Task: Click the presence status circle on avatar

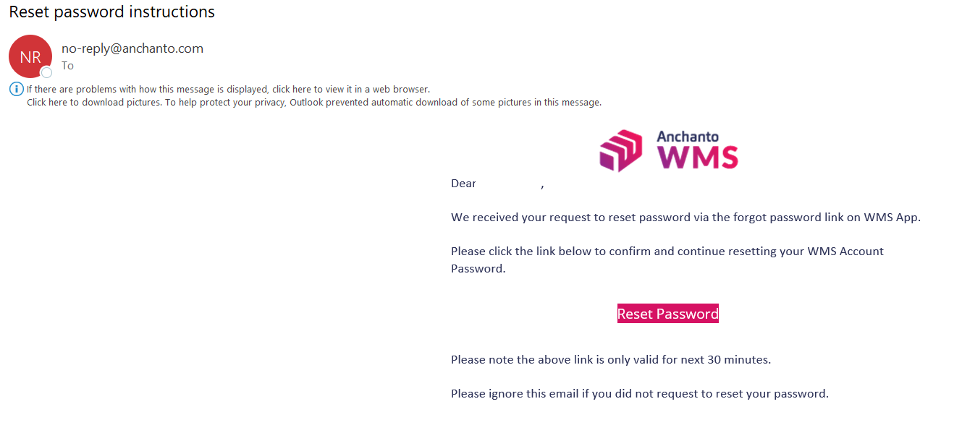Action: pos(46,72)
